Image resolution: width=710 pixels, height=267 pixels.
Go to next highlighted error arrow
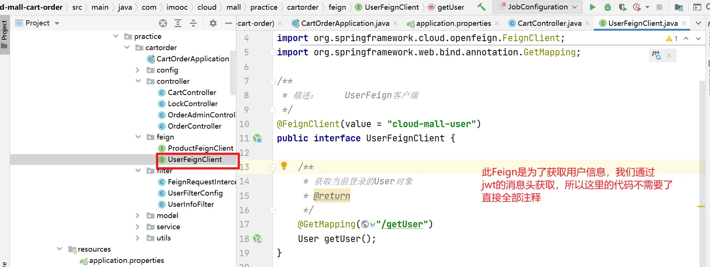(698, 38)
